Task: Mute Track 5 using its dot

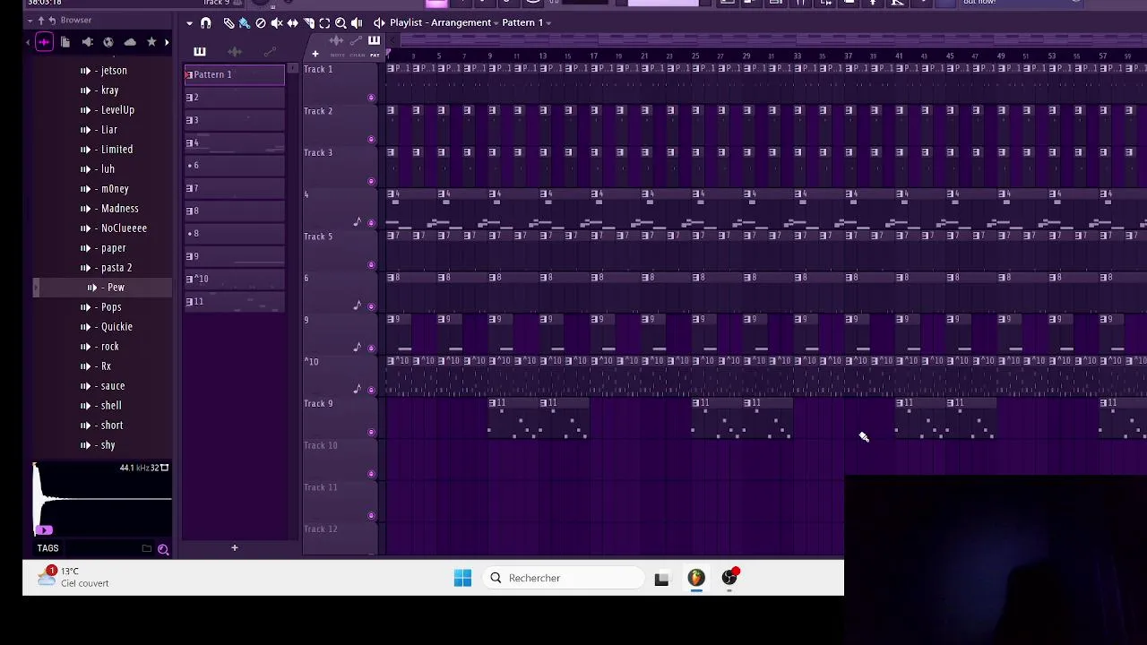Action: (x=371, y=265)
